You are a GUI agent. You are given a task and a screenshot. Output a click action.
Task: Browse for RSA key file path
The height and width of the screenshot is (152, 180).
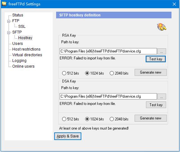point(162,51)
